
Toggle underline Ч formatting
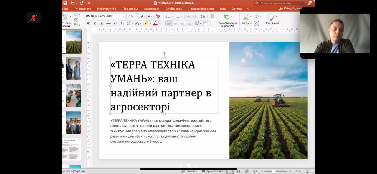[102, 23]
